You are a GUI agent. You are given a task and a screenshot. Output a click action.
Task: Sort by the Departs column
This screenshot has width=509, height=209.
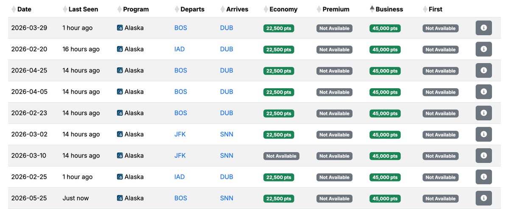(192, 9)
